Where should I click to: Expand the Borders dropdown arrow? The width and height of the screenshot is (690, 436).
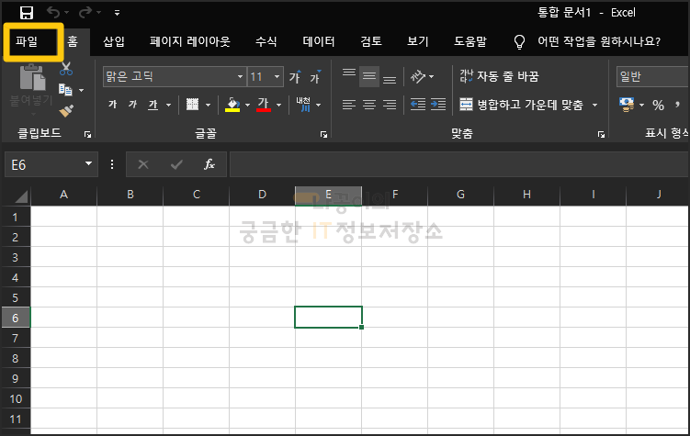click(209, 105)
